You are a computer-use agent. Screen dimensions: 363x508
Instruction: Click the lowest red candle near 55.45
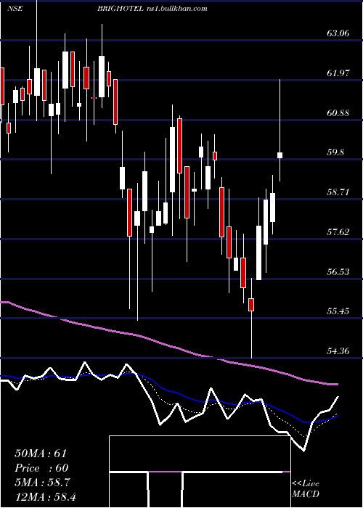coord(251,305)
